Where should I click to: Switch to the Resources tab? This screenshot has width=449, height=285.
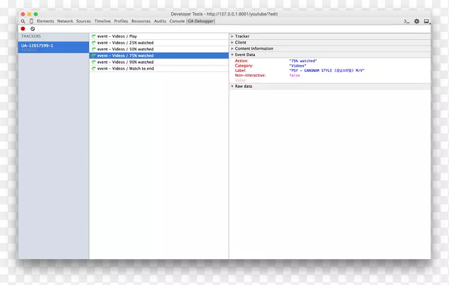coord(141,21)
